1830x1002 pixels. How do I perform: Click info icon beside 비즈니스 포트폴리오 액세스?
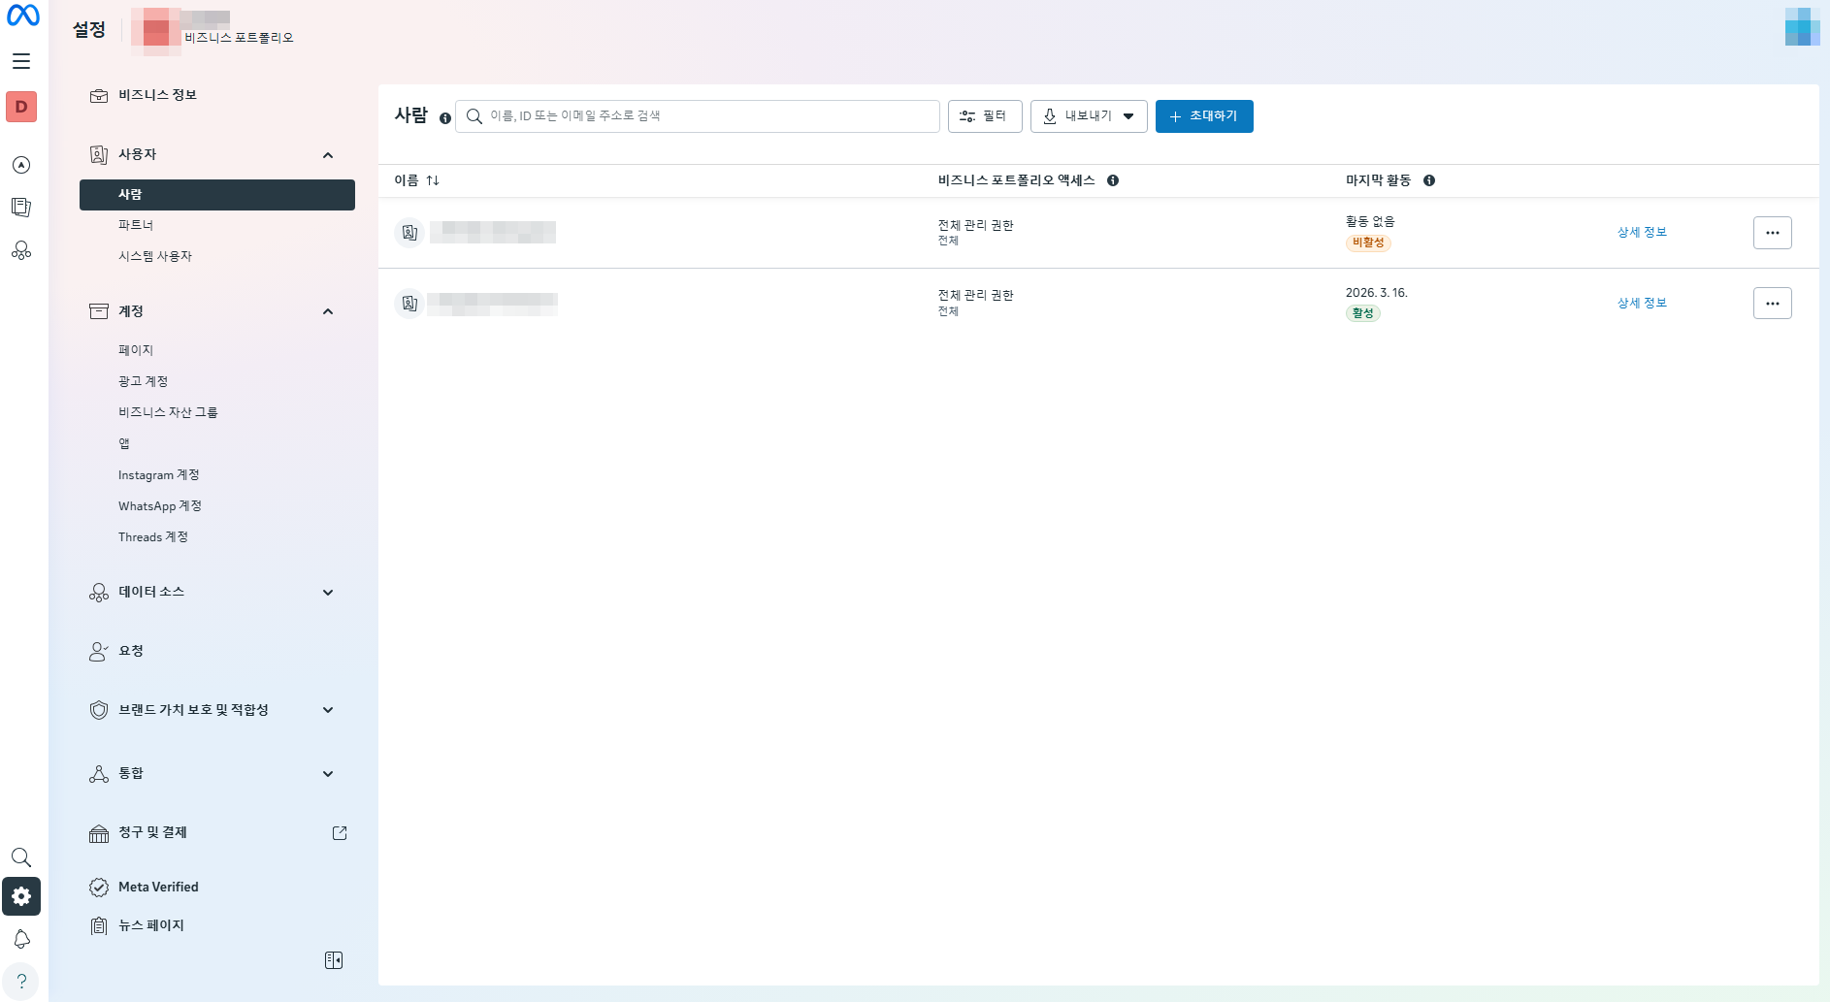pyautogui.click(x=1113, y=180)
